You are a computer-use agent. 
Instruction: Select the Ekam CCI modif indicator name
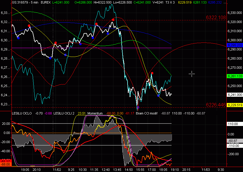(147, 113)
